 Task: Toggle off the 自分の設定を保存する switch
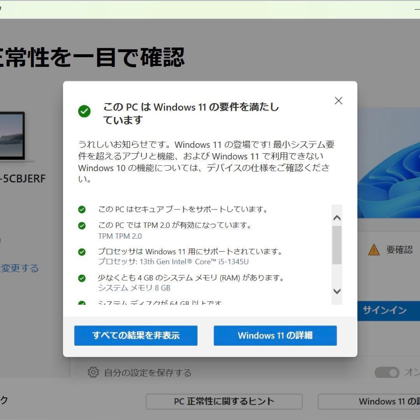(387, 373)
